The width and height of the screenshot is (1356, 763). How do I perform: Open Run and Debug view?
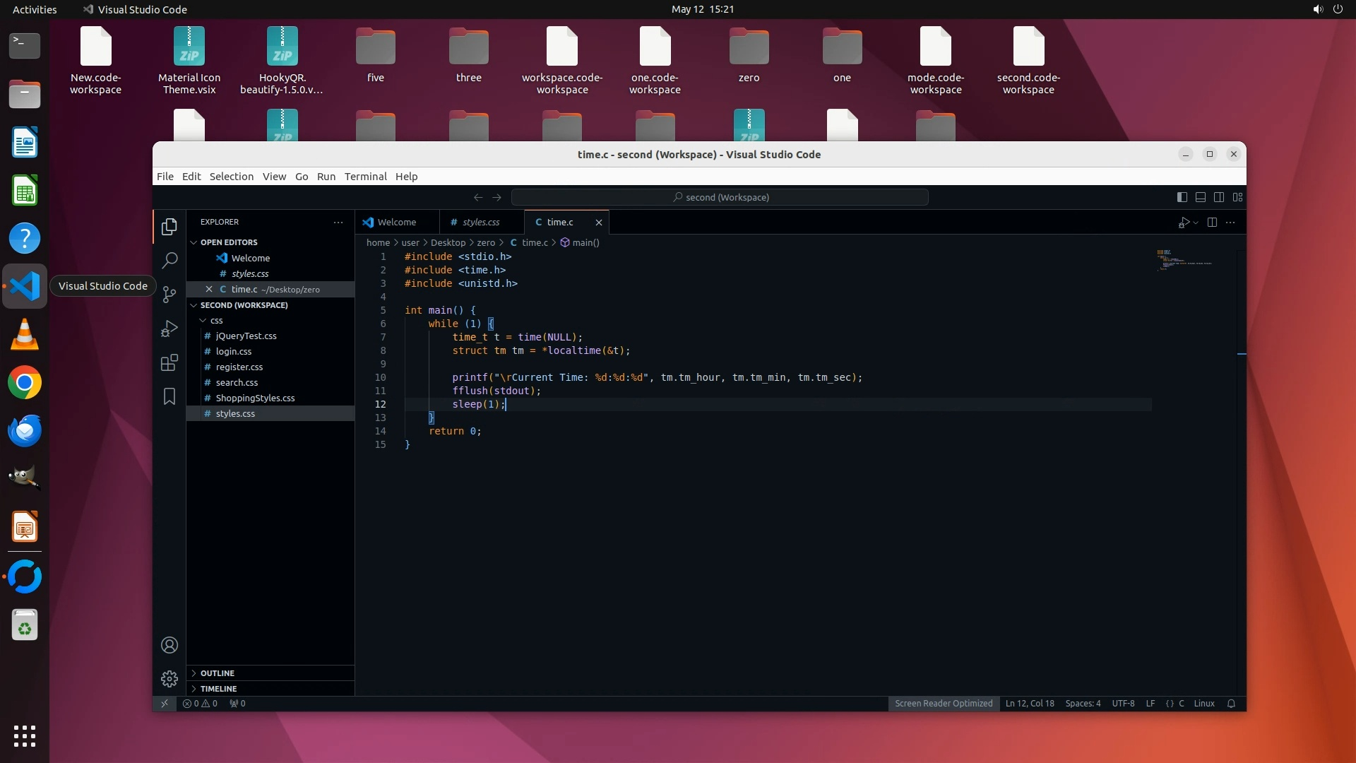point(169,329)
